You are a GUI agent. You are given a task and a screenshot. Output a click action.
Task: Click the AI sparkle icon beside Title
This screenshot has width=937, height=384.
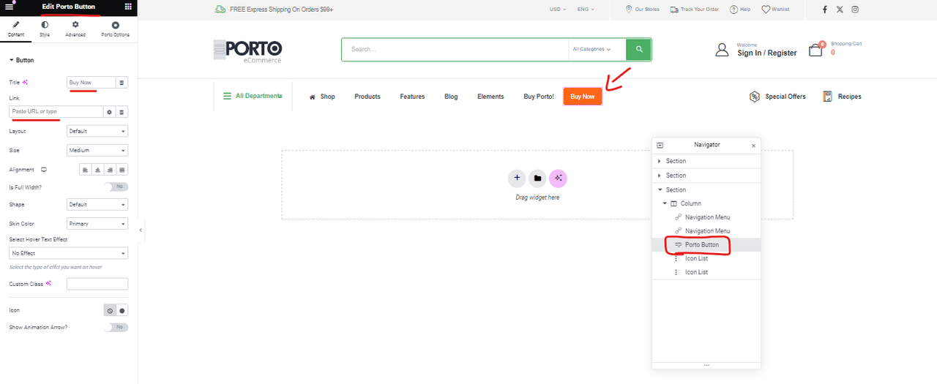(26, 83)
